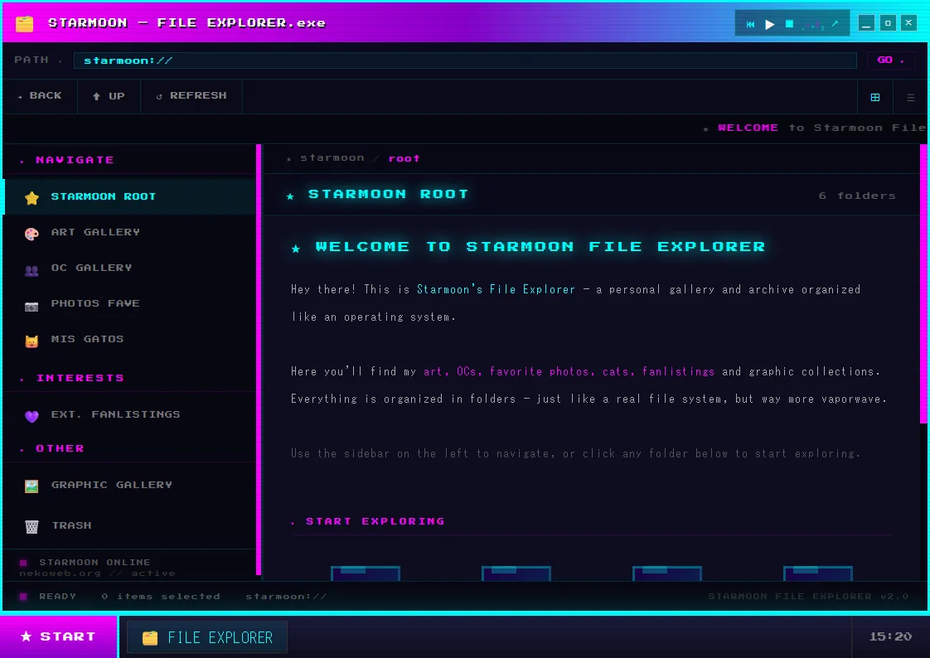Open Photos Fave camera entry
The image size is (930, 658).
[130, 303]
